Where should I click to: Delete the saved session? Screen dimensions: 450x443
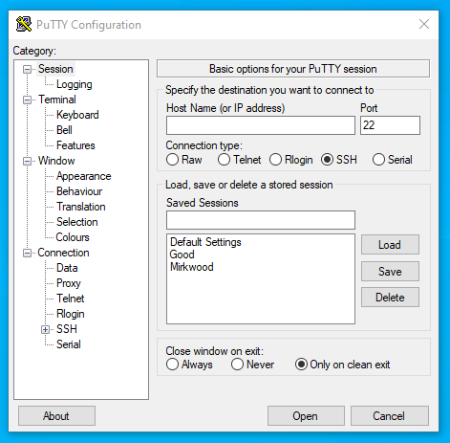coord(390,298)
